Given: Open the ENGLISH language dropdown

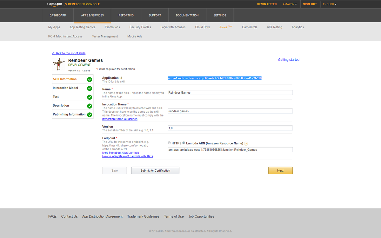Looking at the screenshot, I should (330, 4).
